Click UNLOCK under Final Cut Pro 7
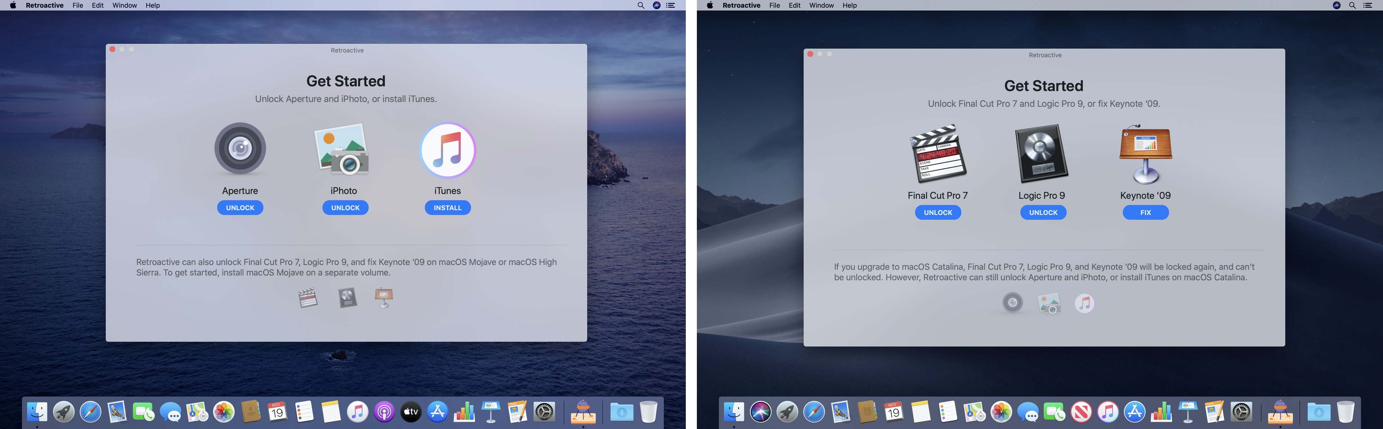The image size is (1383, 429). [938, 212]
